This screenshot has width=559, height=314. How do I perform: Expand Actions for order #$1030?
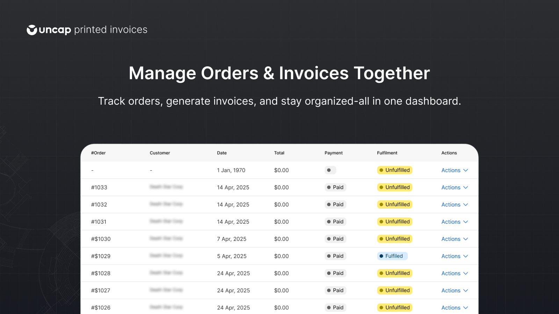click(x=454, y=239)
